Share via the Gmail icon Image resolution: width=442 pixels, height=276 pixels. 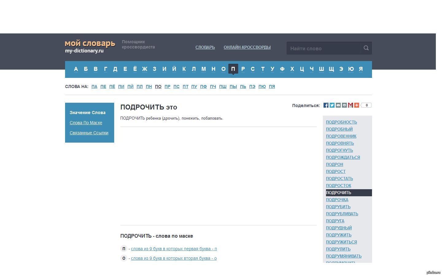click(351, 105)
